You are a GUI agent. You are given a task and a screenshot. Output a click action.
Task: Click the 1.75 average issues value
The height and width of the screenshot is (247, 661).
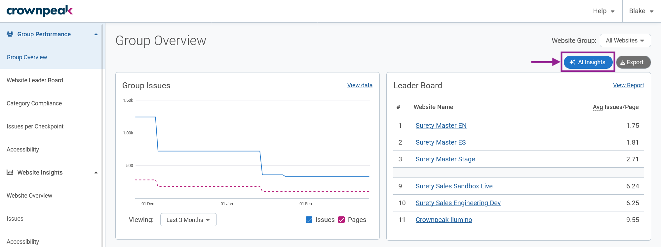(x=633, y=125)
